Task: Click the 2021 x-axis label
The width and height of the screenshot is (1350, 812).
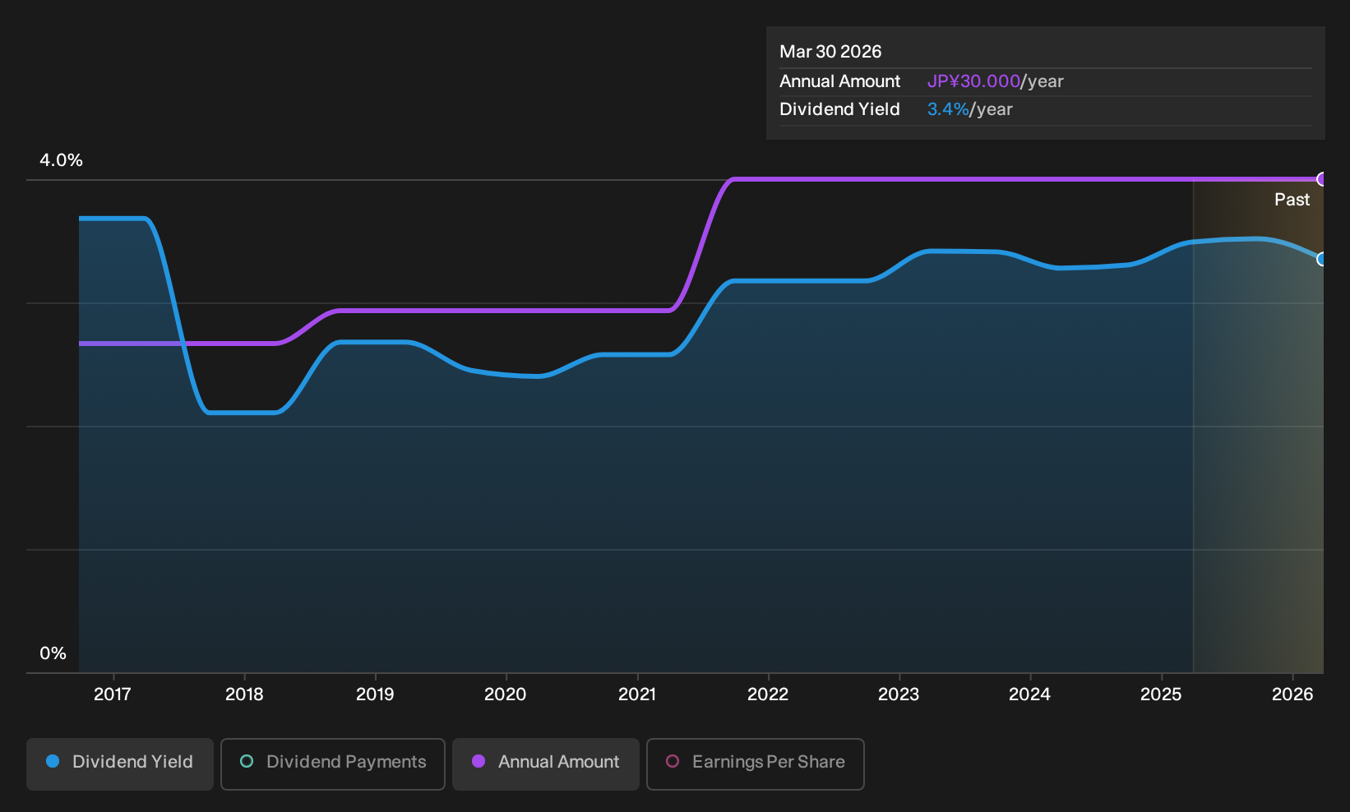Action: pyautogui.click(x=637, y=694)
